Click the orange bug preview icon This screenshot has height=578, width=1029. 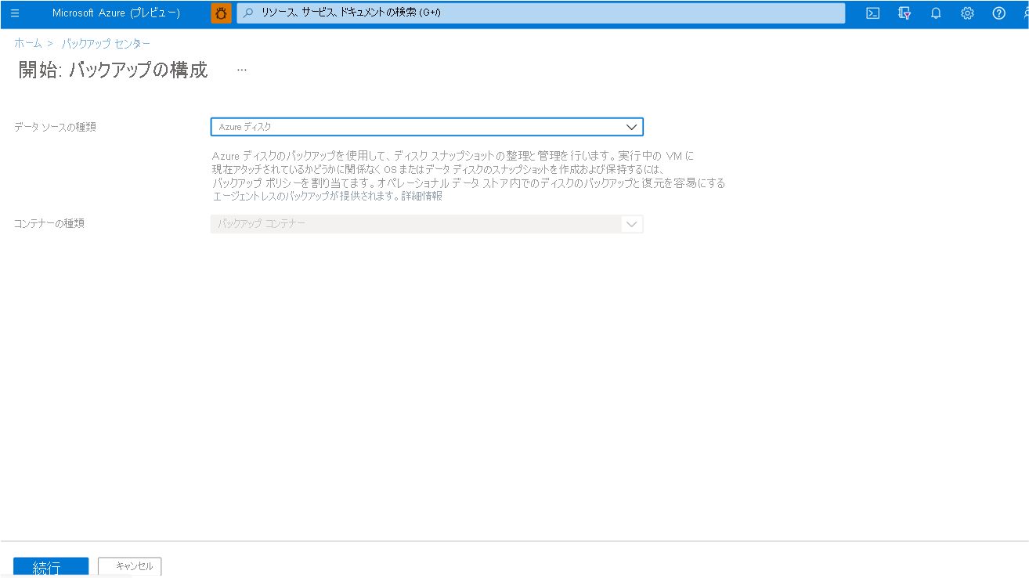[222, 13]
